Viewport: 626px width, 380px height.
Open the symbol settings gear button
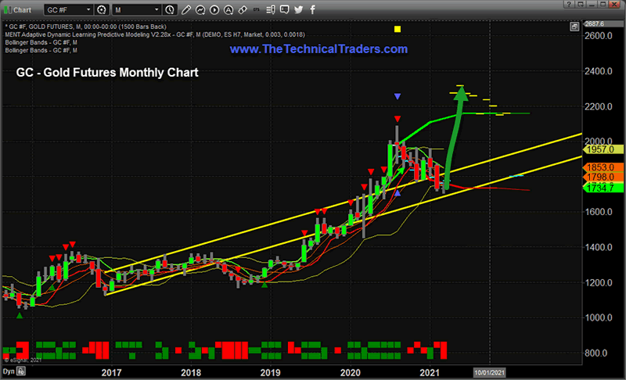[x=102, y=10]
